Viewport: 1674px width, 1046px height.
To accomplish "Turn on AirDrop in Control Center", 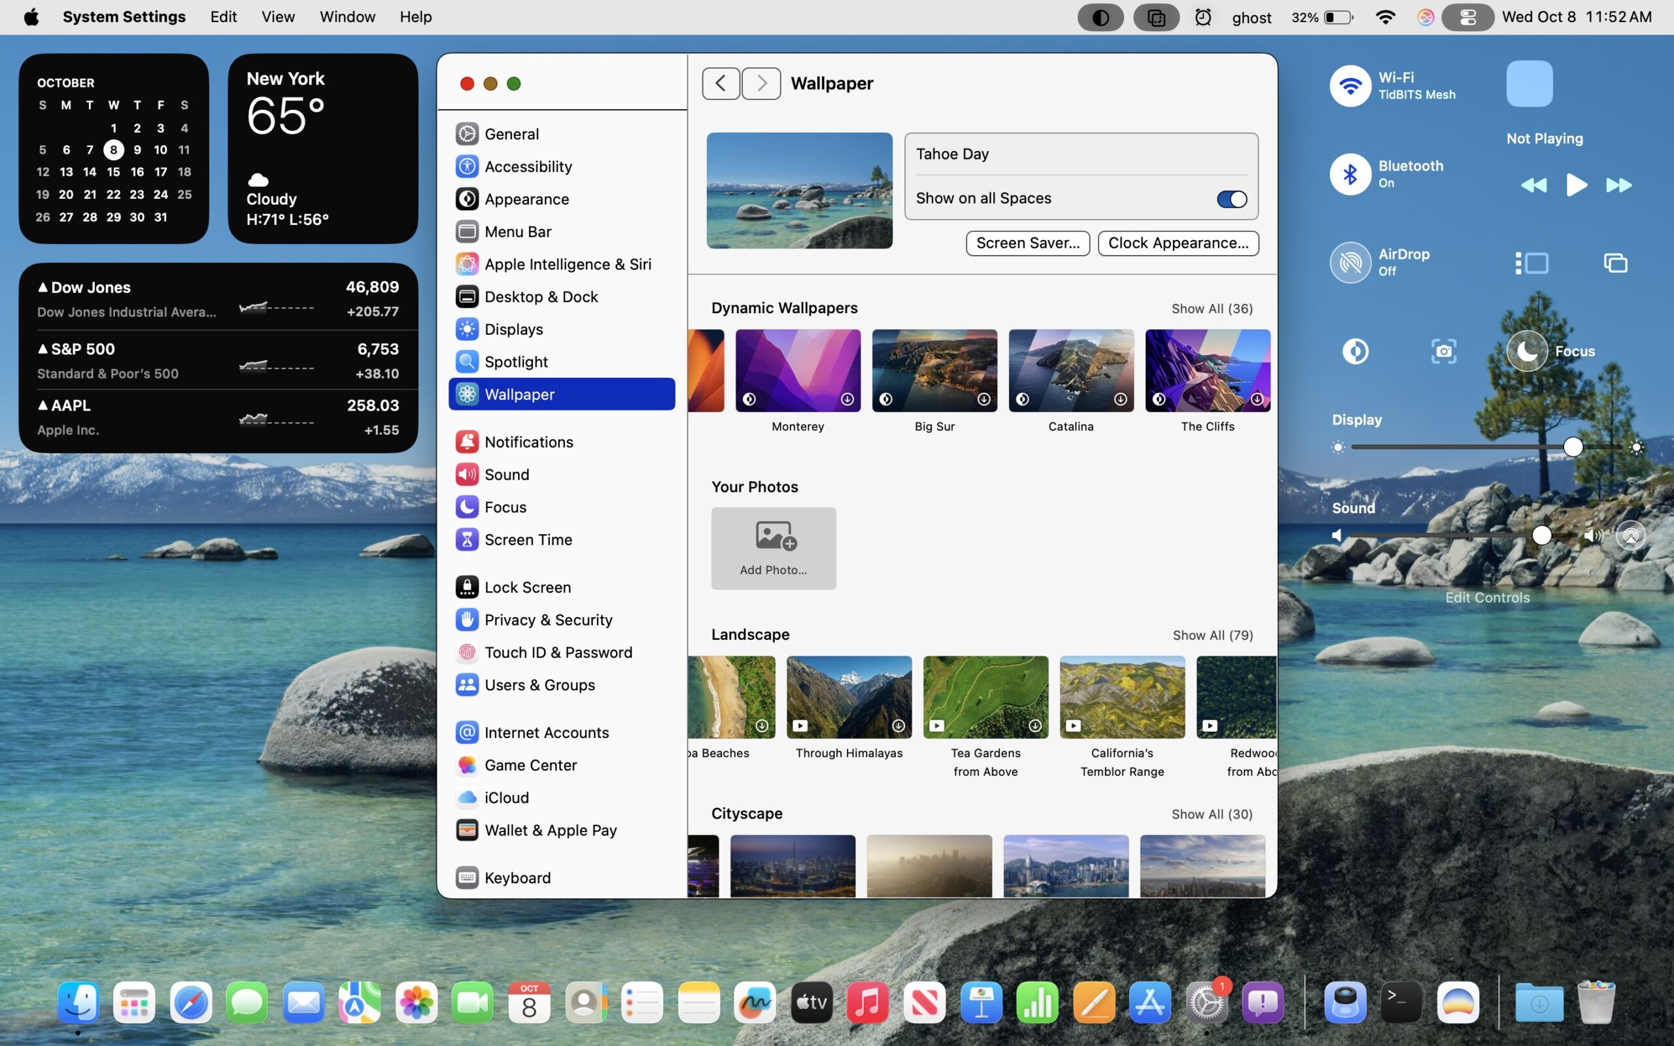I will (x=1350, y=263).
